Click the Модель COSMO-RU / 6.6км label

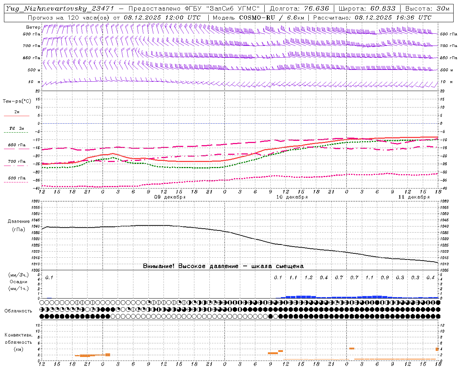(258, 18)
